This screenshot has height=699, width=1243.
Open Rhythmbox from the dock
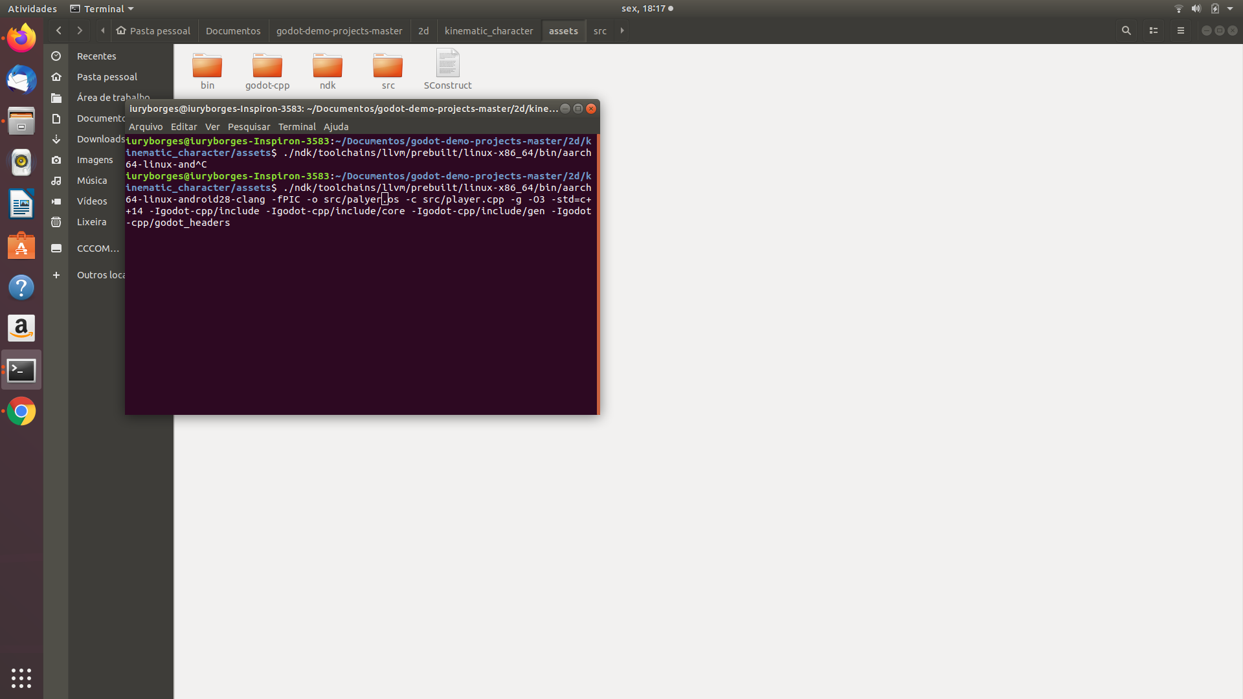[21, 162]
